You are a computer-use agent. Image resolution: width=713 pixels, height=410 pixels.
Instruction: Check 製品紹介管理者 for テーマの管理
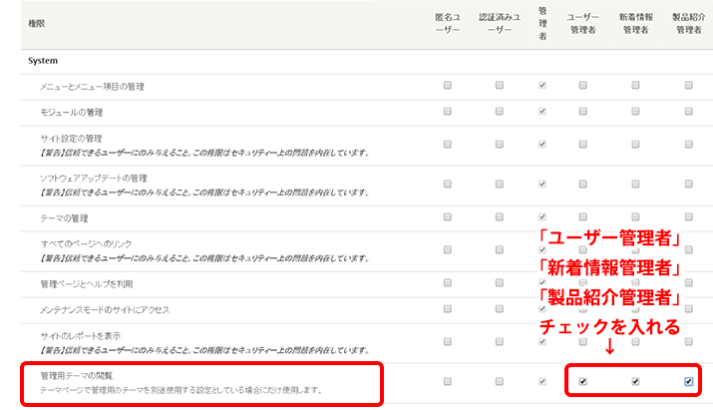pyautogui.click(x=688, y=216)
